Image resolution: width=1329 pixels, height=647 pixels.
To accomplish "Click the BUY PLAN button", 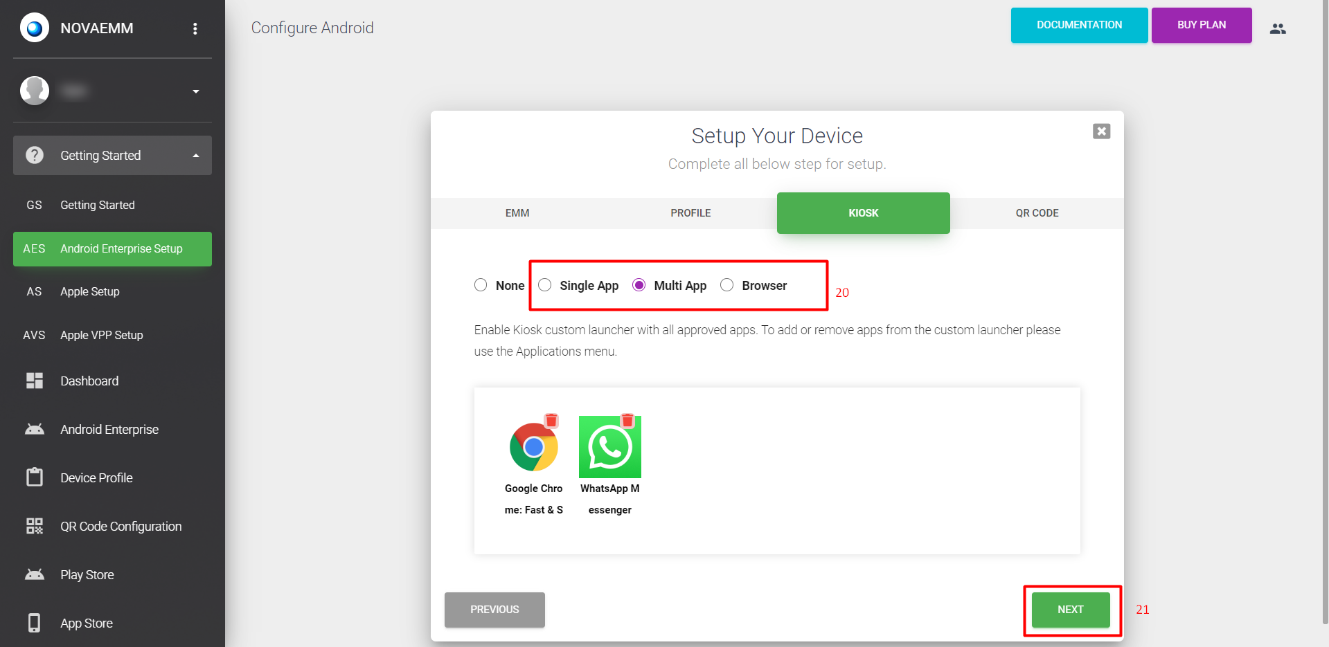I will click(1202, 25).
